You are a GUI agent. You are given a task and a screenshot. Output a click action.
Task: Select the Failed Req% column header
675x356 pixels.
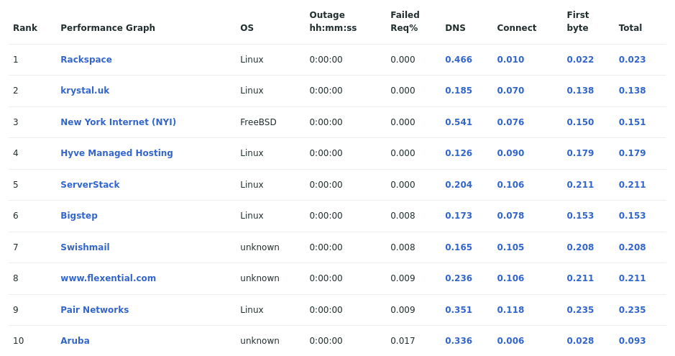[x=405, y=22]
